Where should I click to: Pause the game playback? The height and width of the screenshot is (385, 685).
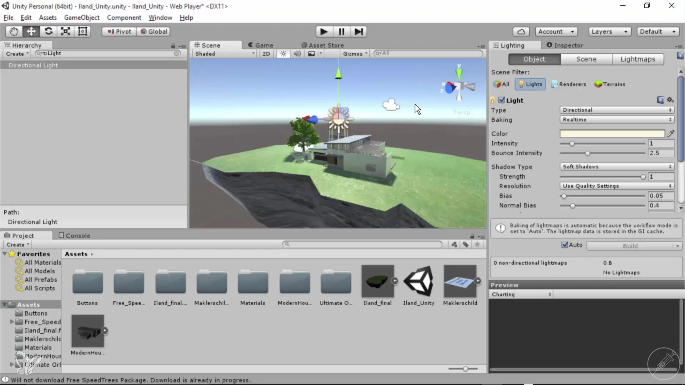click(x=341, y=32)
